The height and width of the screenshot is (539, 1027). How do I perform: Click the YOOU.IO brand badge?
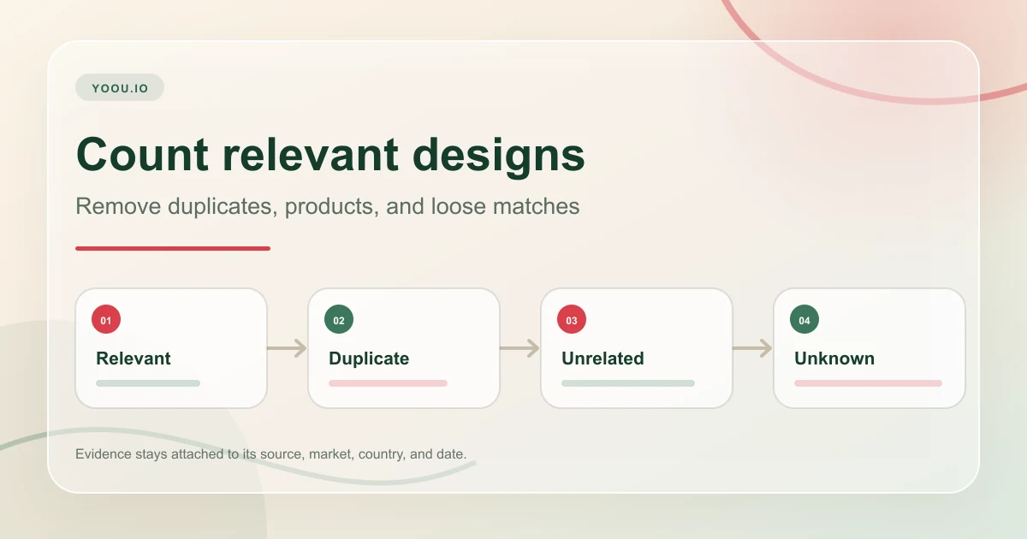point(120,87)
